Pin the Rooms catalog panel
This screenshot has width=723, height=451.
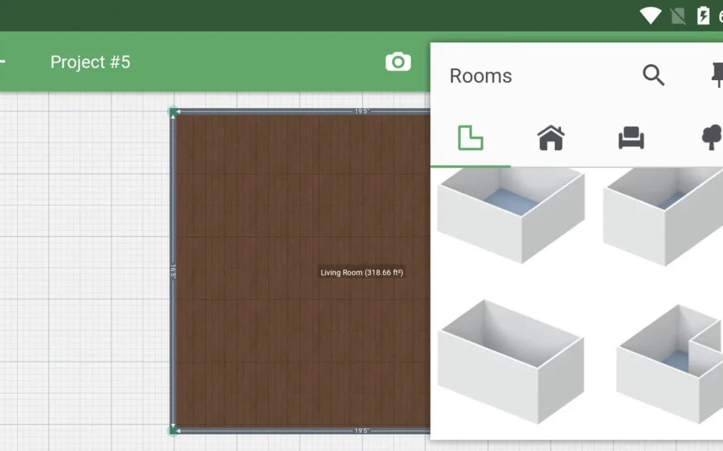tap(717, 76)
